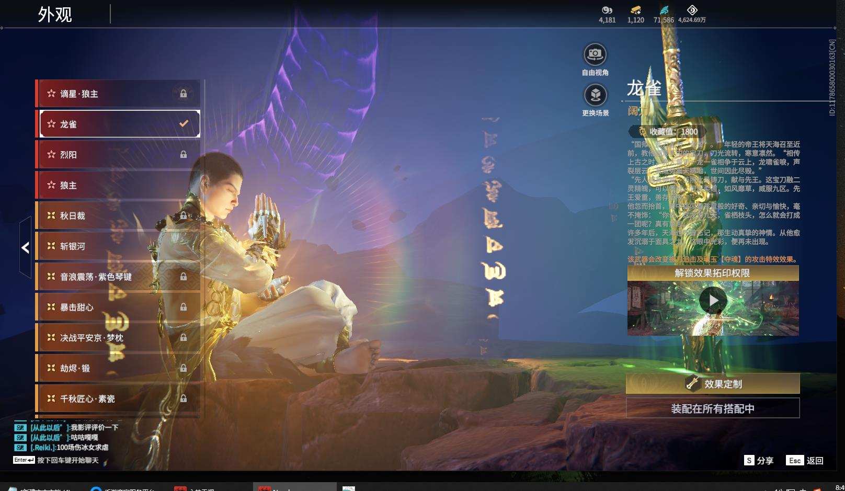Click the equipped checkmark on 龙雀
The image size is (845, 491).
(184, 124)
